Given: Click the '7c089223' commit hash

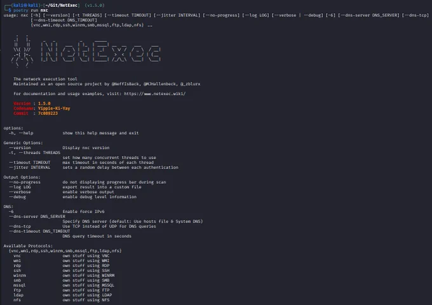Looking at the screenshot, I should 48,114.
